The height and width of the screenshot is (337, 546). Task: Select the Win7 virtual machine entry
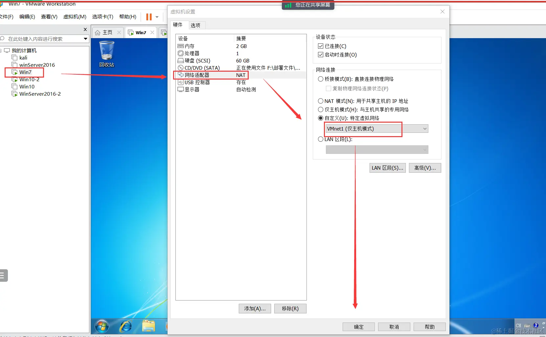pos(25,72)
